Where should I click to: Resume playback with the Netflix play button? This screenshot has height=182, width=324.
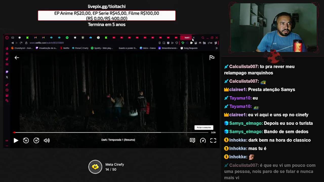point(16,141)
